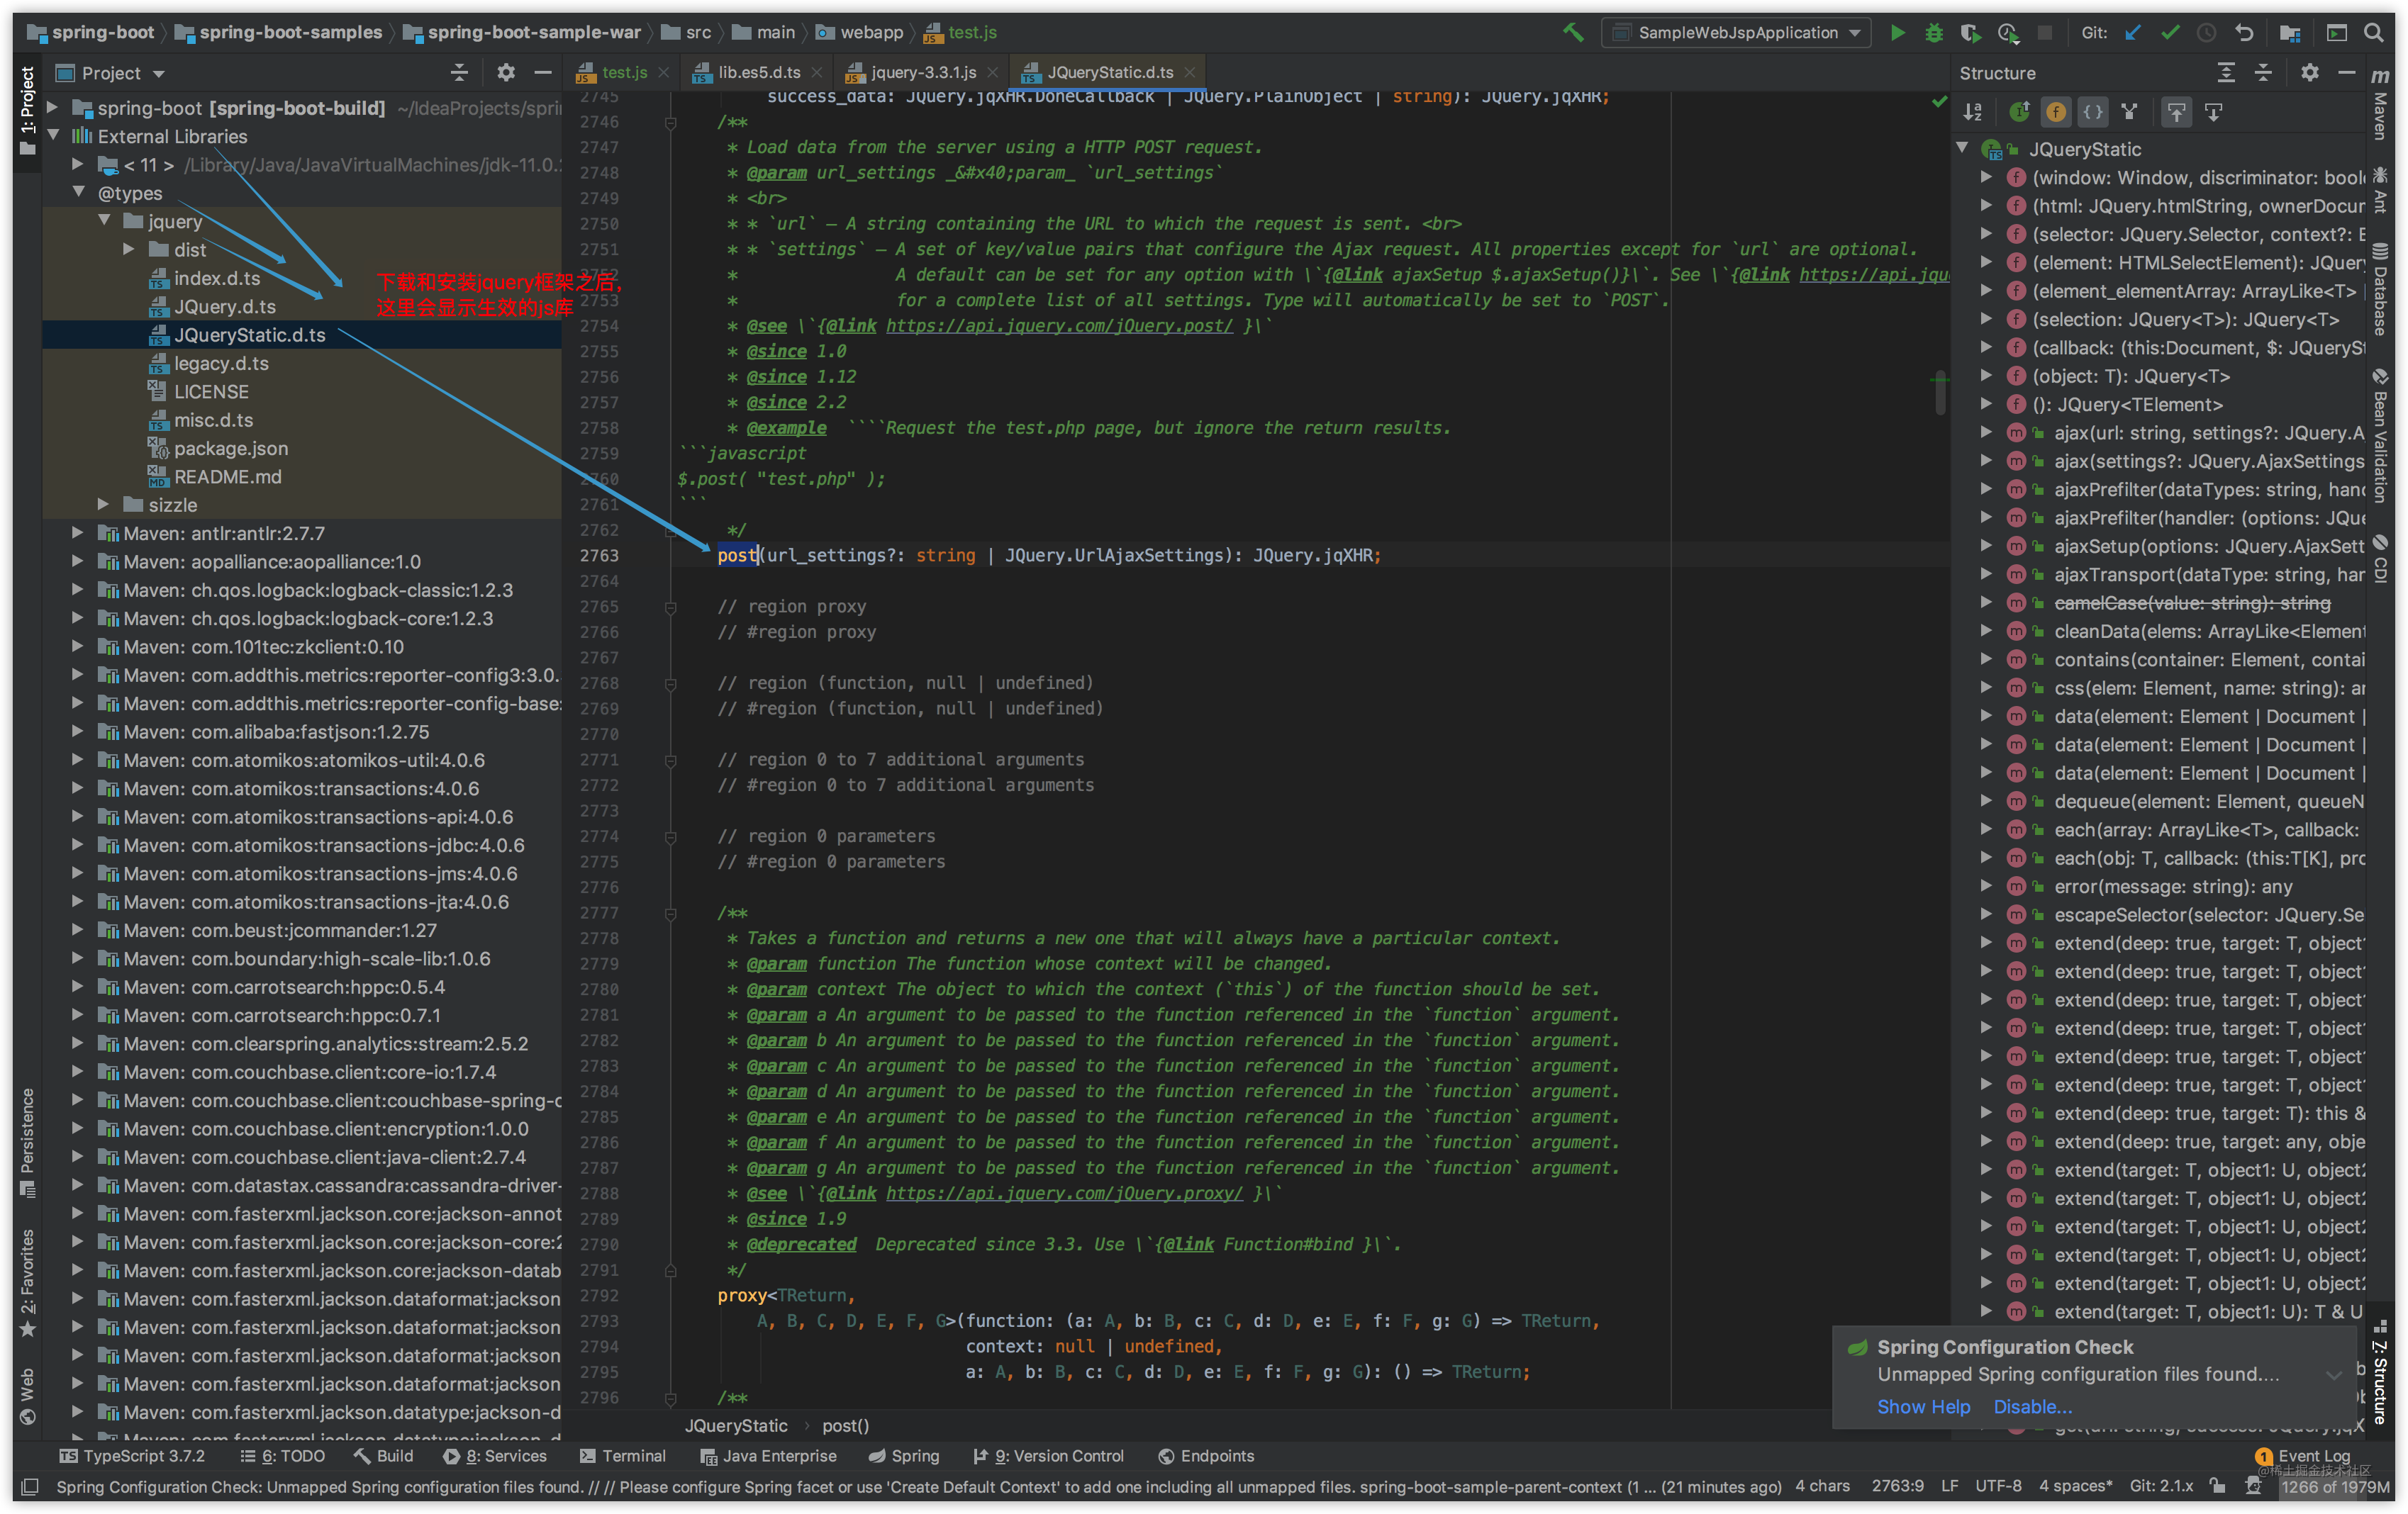Click the Debug bug icon

[x=1933, y=32]
